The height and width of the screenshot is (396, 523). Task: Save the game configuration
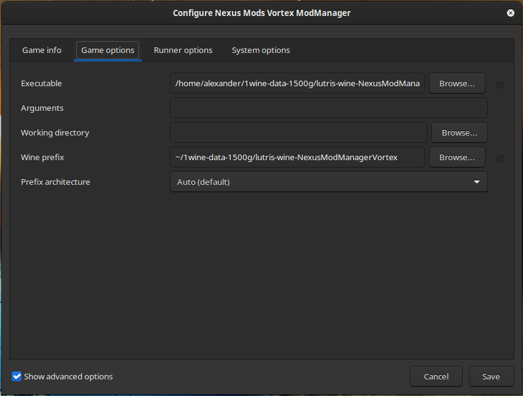point(491,376)
